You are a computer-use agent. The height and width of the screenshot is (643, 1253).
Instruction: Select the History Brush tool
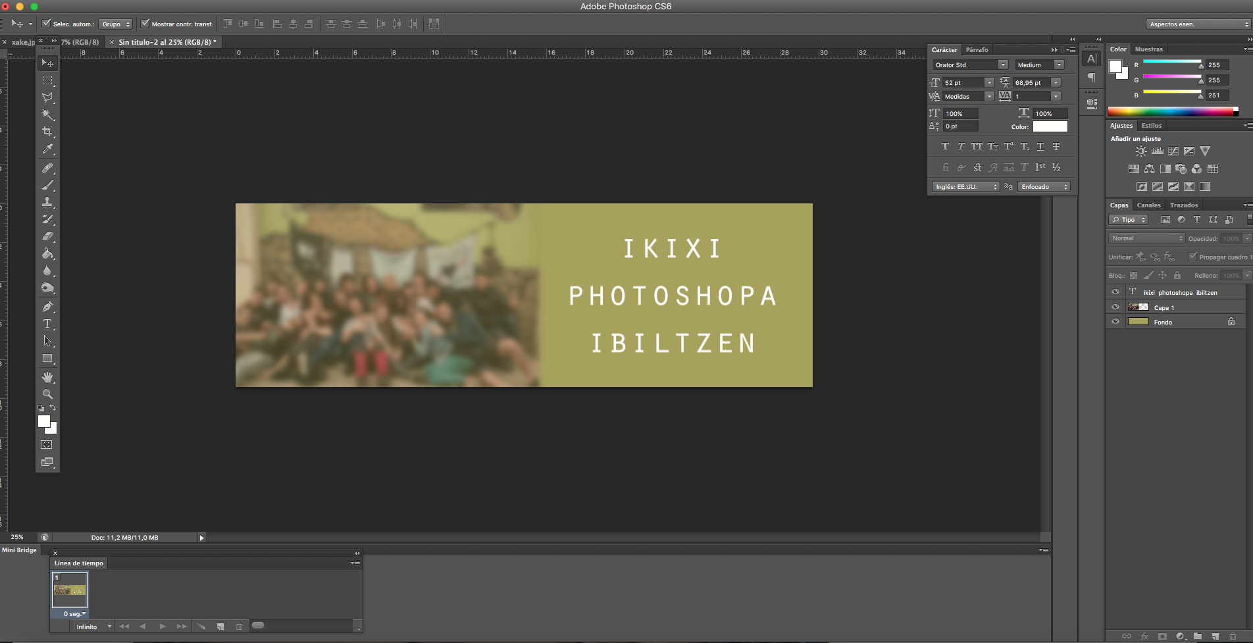pos(47,219)
